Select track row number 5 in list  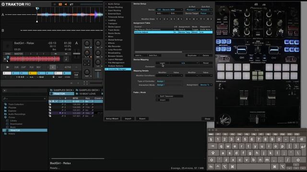76,113
